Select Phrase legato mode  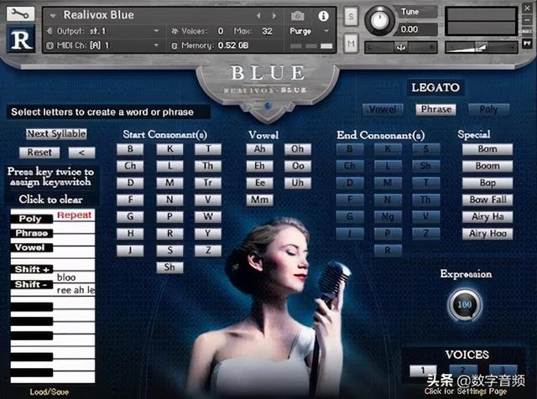[x=435, y=110]
